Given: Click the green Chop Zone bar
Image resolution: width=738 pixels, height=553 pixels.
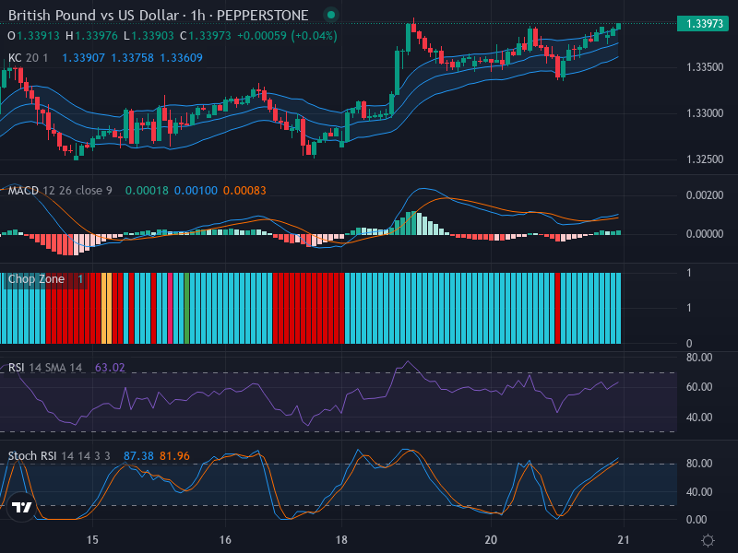Looking at the screenshot, I should click(x=187, y=308).
